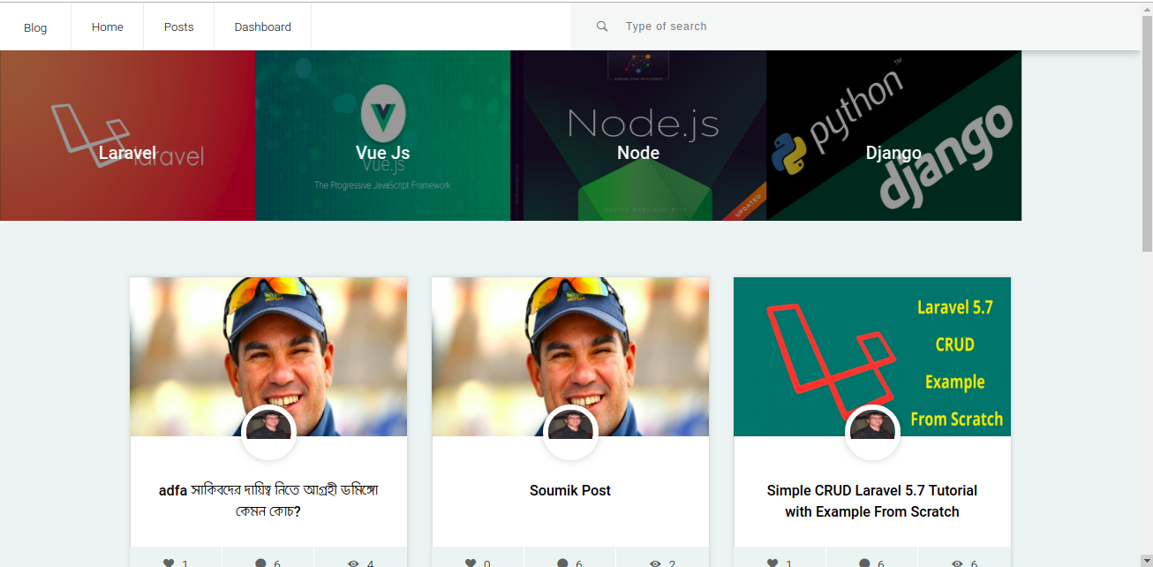Click views eye icon on Simple CRUD Laravel post

click(957, 563)
